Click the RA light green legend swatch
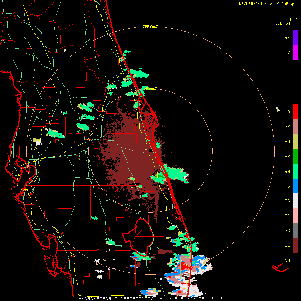The image size is (301, 301). coord(295,171)
